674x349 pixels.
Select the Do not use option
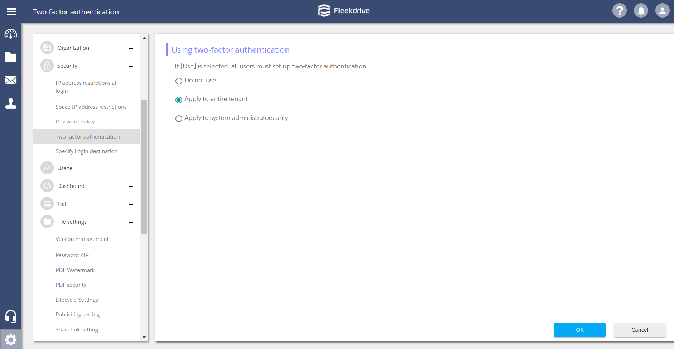pos(179,81)
